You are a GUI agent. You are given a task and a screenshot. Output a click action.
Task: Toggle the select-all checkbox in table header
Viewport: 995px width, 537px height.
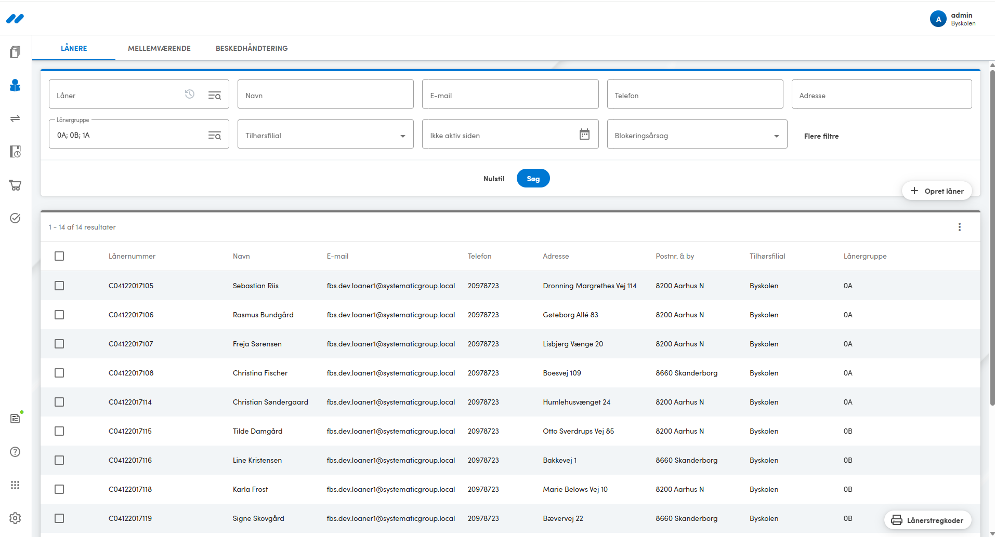click(x=59, y=256)
